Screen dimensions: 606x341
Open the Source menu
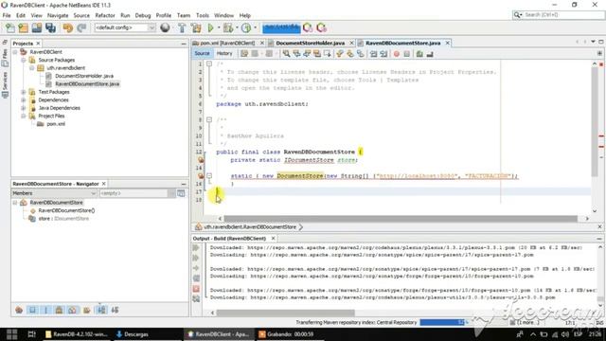pos(81,15)
